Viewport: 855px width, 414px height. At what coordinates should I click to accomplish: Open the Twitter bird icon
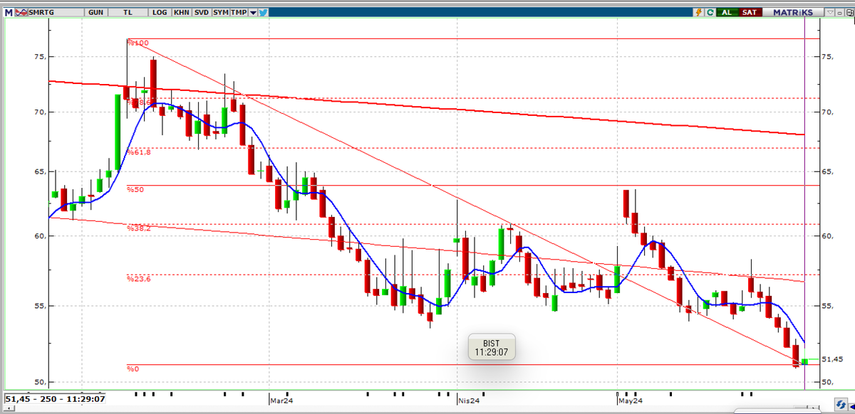(264, 12)
